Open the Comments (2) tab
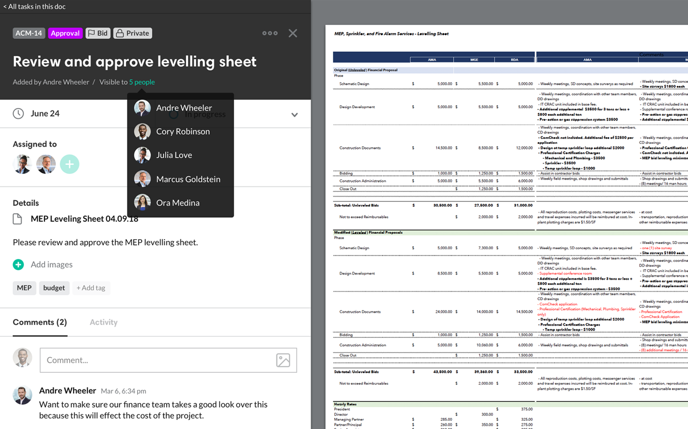The image size is (688, 429). coord(40,322)
